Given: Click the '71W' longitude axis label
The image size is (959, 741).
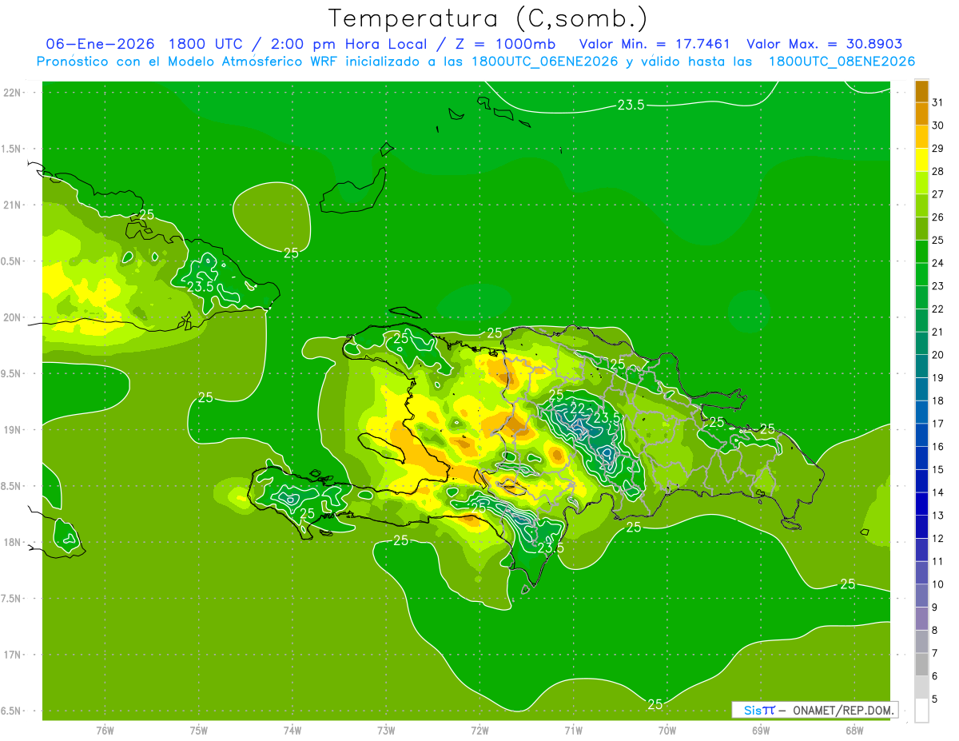Looking at the screenshot, I should coord(573,730).
